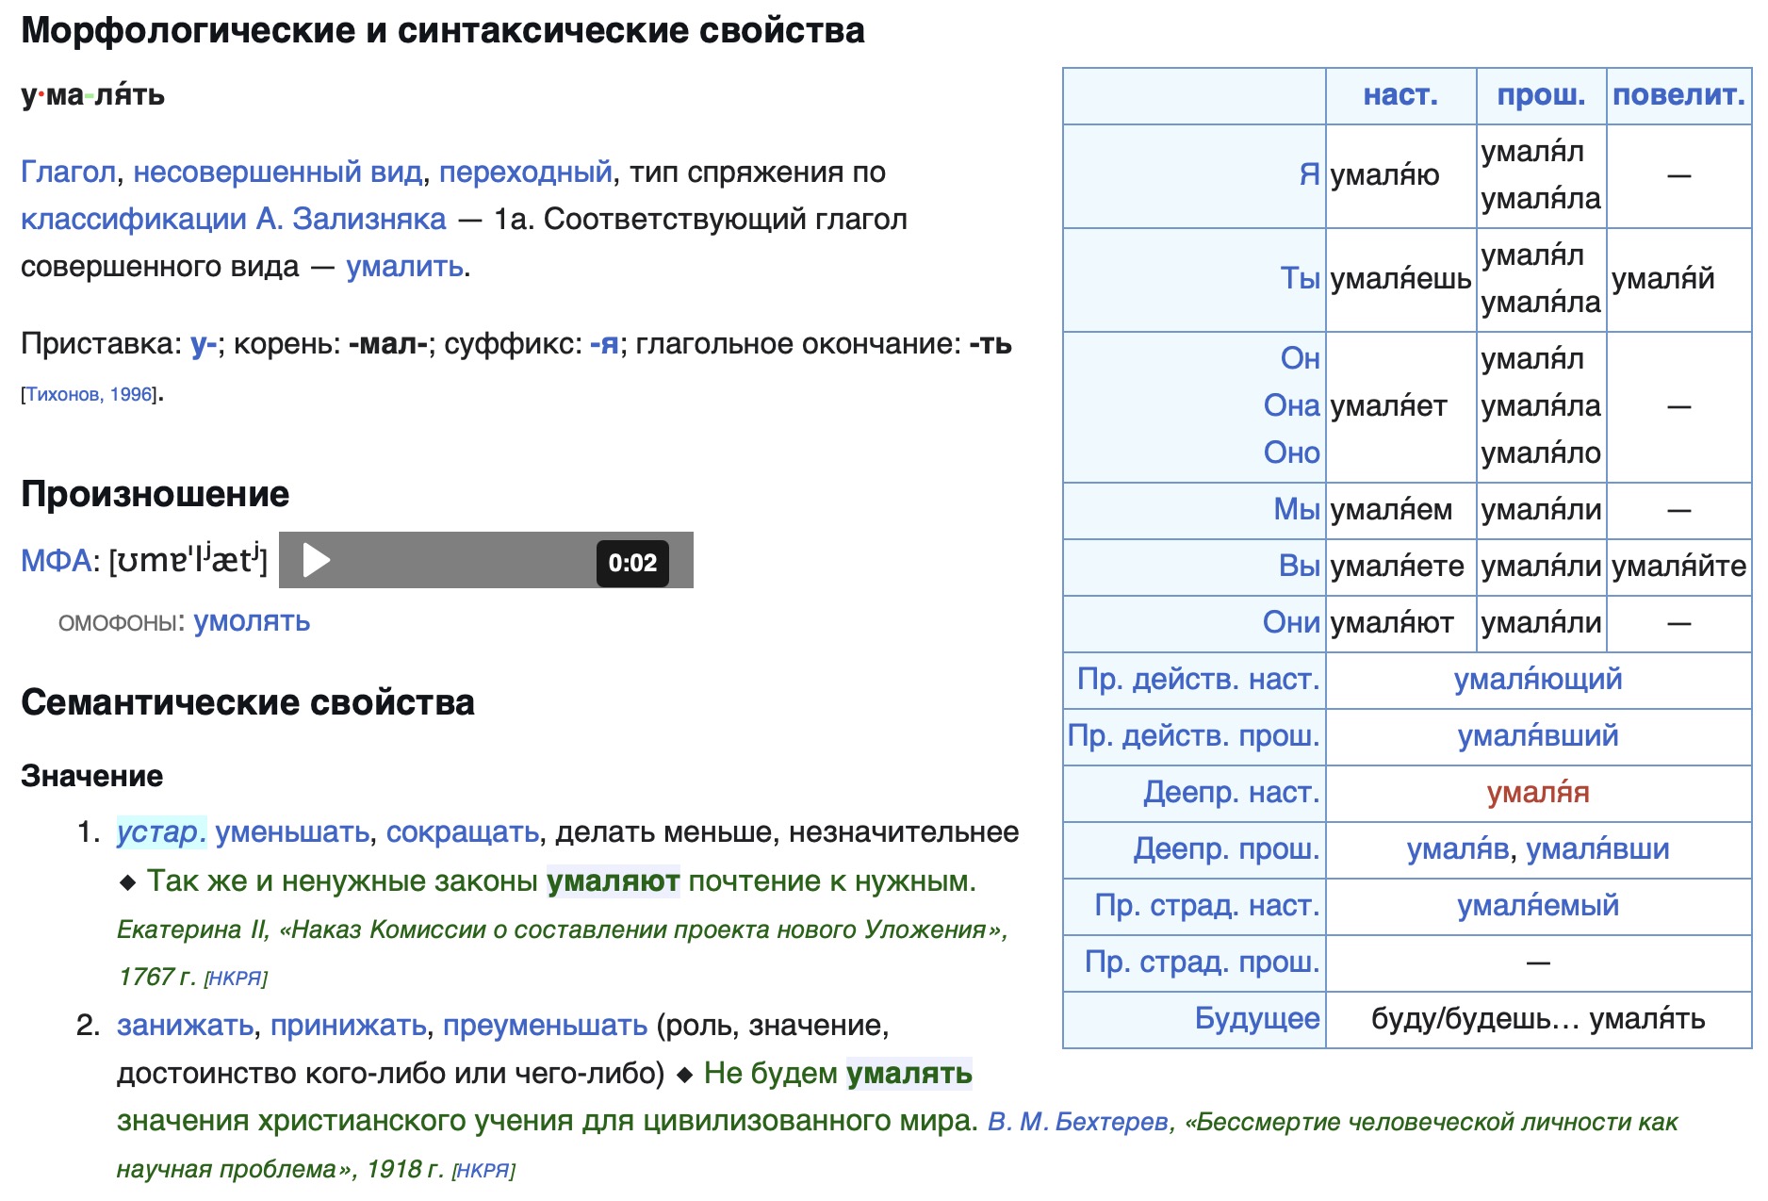1768x1201 pixels.
Task: Open the participle умаляющий
Action: click(1537, 680)
